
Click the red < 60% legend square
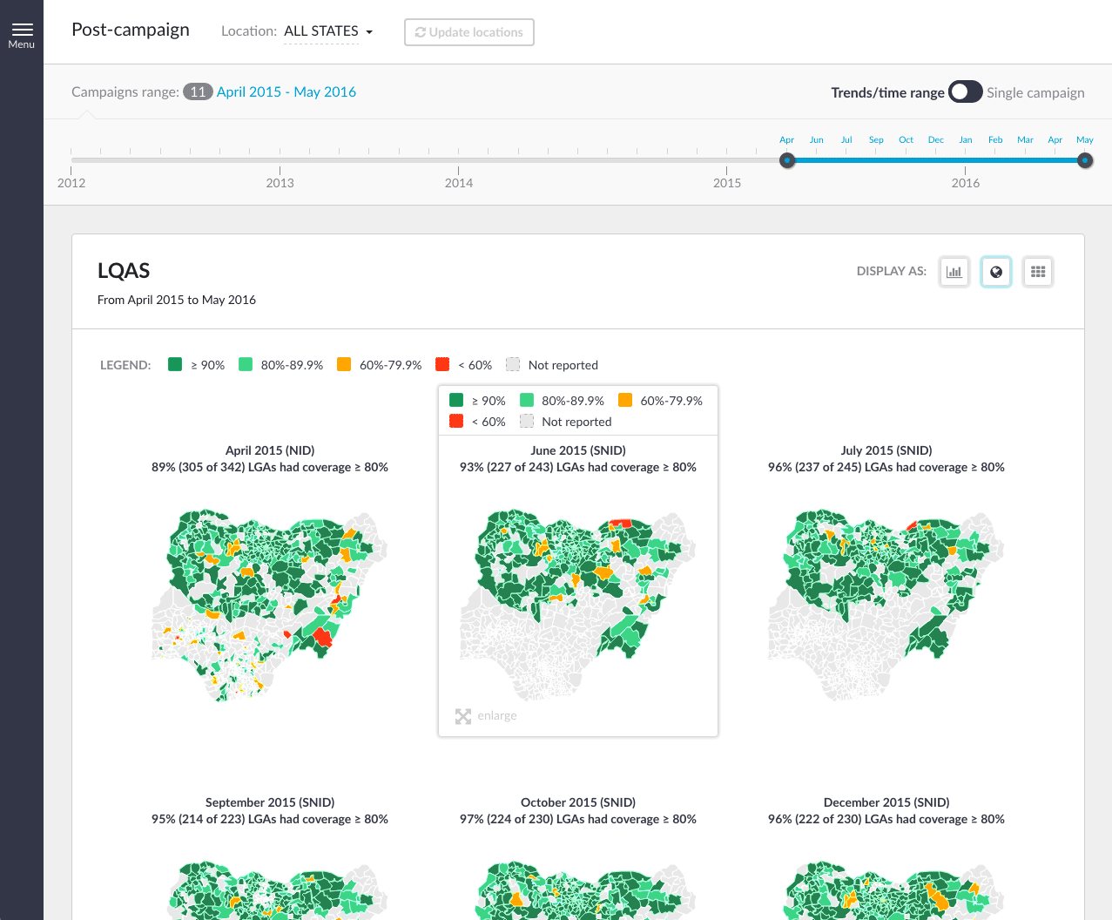[442, 364]
